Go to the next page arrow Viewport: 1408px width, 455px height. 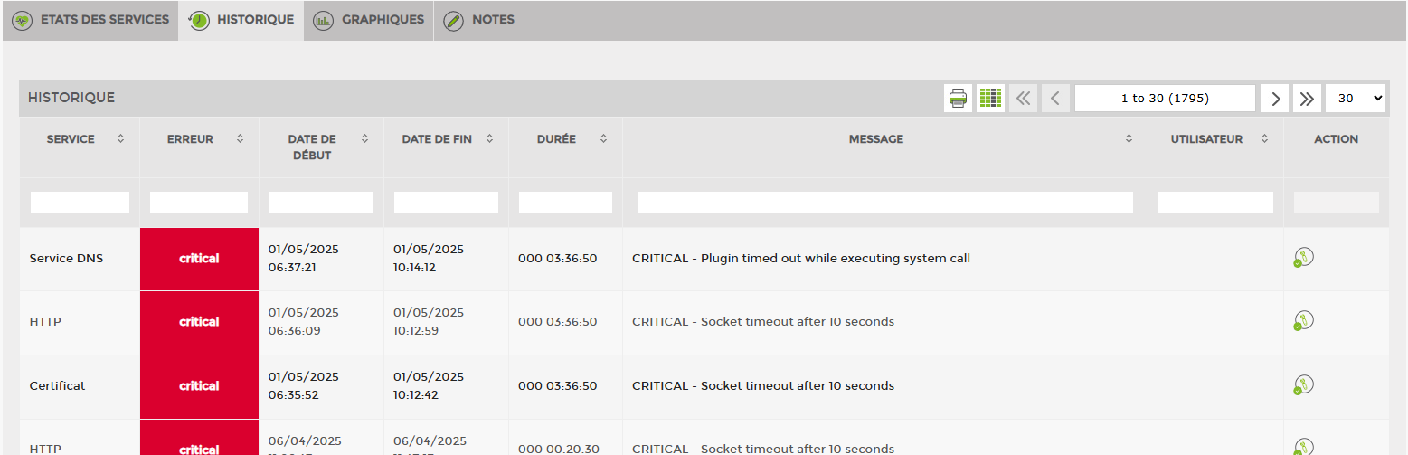click(1274, 99)
